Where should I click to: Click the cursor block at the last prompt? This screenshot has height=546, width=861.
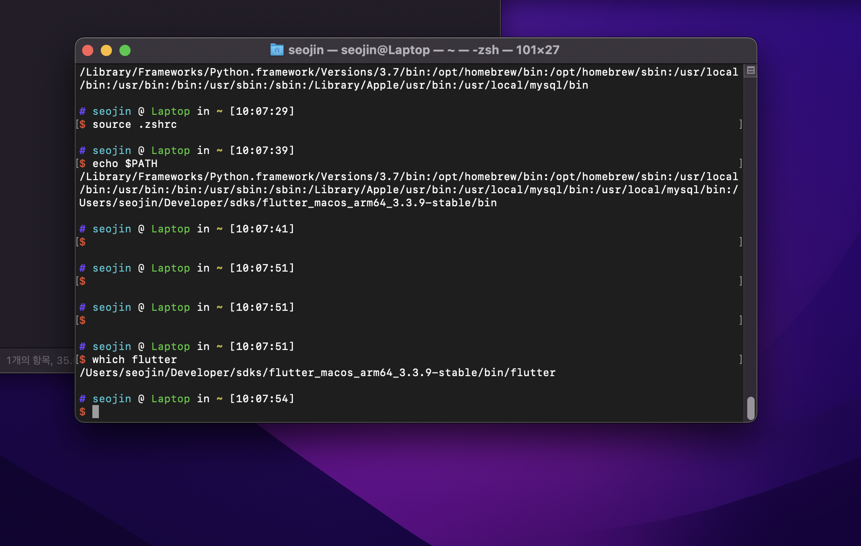coord(96,412)
